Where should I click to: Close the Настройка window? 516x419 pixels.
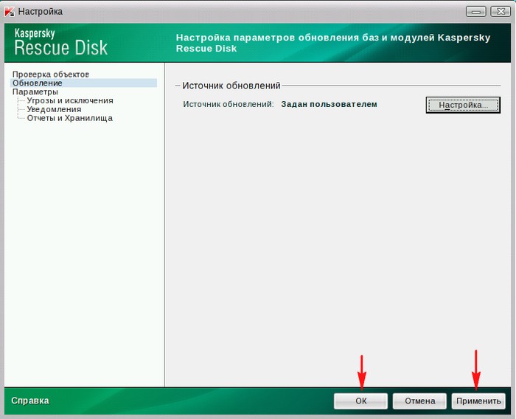[x=501, y=12]
